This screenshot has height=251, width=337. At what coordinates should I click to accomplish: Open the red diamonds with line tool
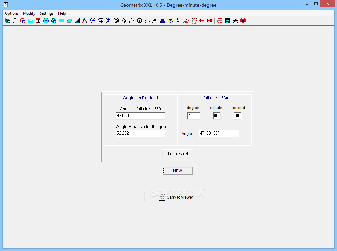click(x=202, y=21)
